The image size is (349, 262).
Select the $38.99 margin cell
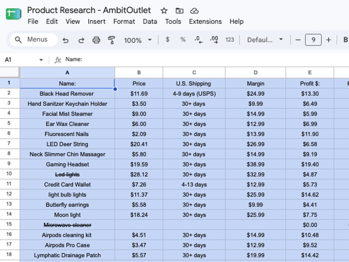pyautogui.click(x=256, y=164)
